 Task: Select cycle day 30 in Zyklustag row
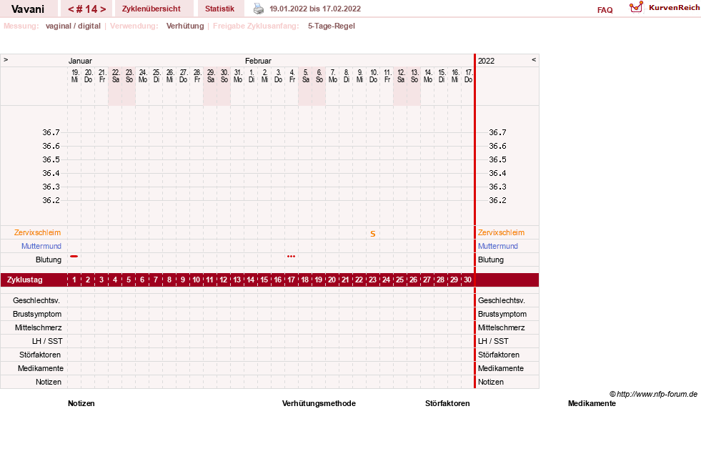click(x=467, y=280)
